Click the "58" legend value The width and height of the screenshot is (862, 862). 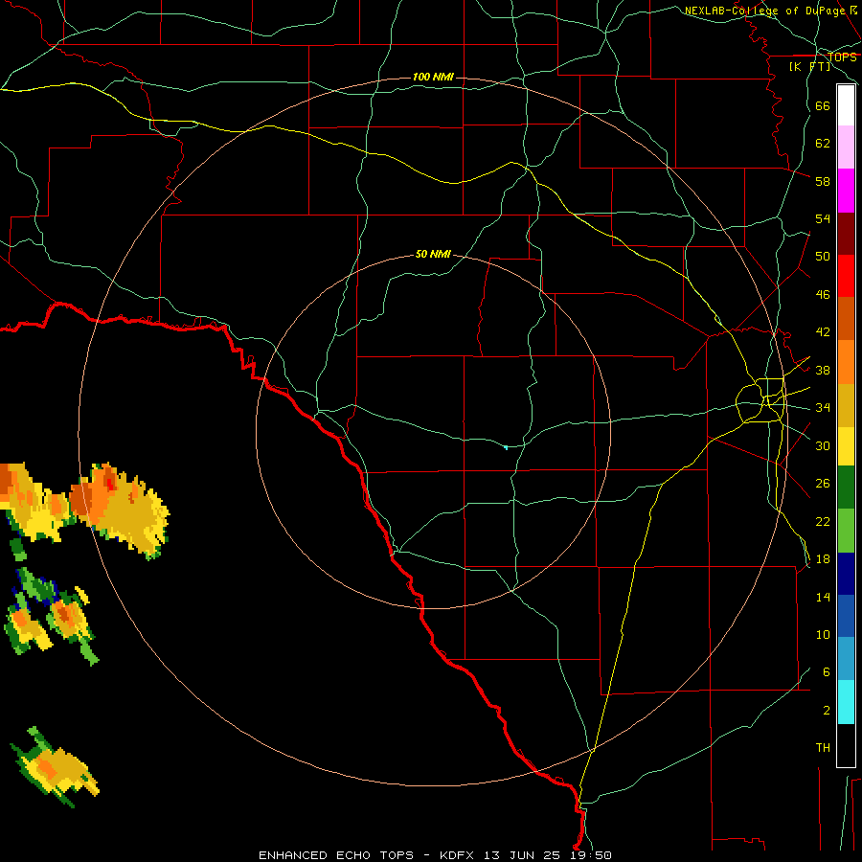[x=823, y=181]
